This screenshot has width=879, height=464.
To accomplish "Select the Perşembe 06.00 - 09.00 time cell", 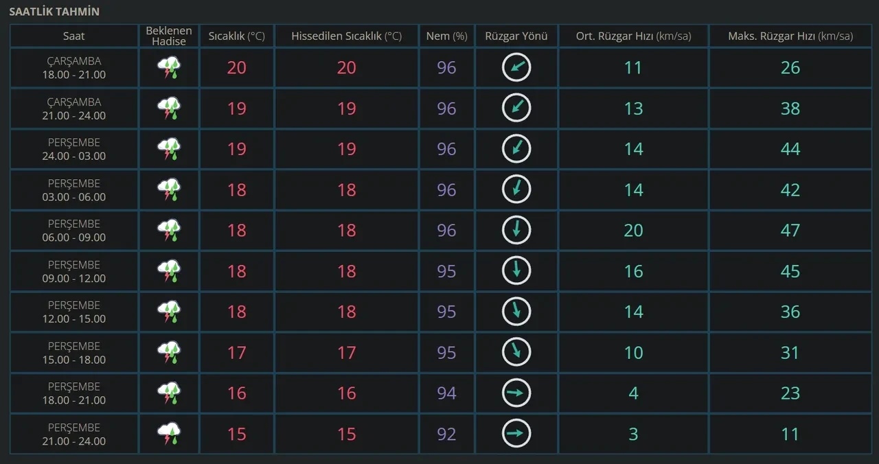I will (x=74, y=231).
